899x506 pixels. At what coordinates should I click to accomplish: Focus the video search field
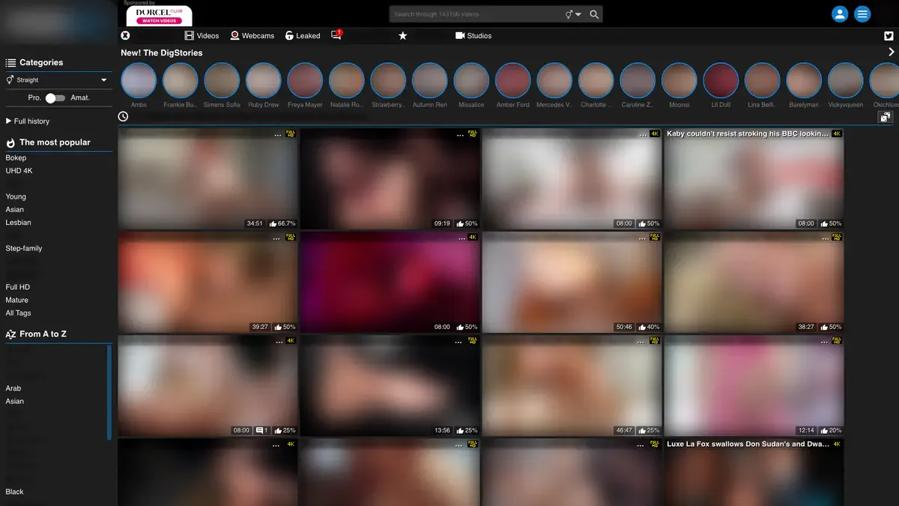[477, 14]
